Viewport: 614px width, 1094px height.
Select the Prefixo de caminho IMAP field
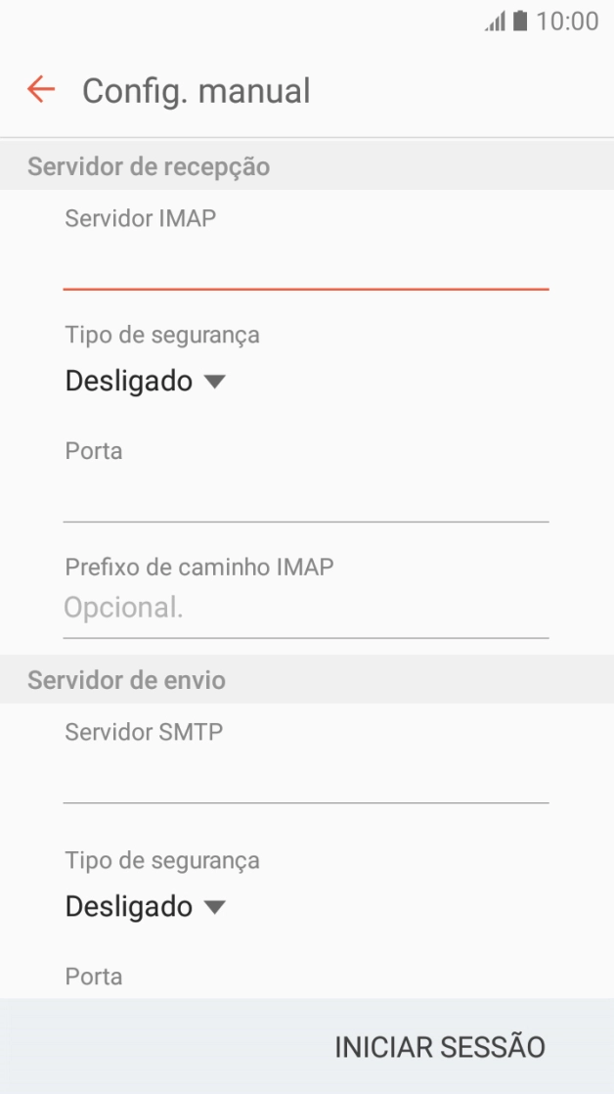point(305,607)
